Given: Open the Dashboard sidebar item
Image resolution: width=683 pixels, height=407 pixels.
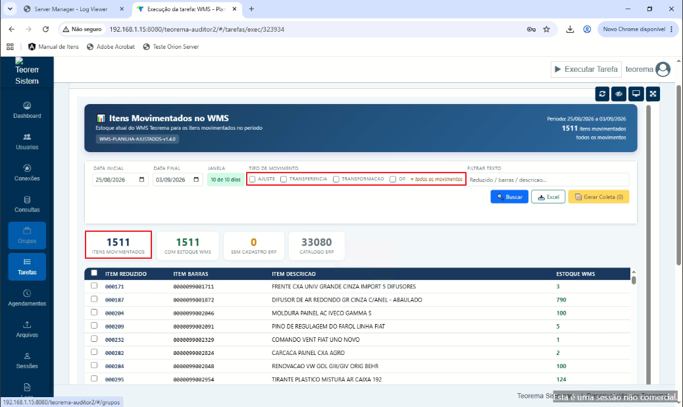Looking at the screenshot, I should pos(27,110).
